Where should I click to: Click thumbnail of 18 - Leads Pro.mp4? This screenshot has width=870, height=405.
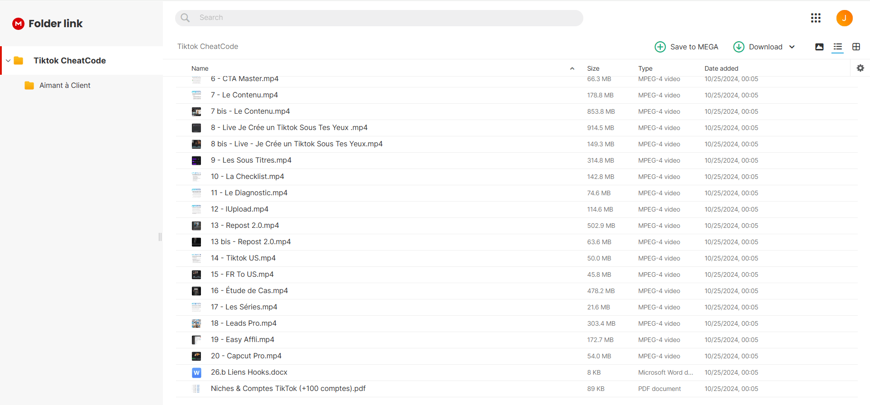196,323
